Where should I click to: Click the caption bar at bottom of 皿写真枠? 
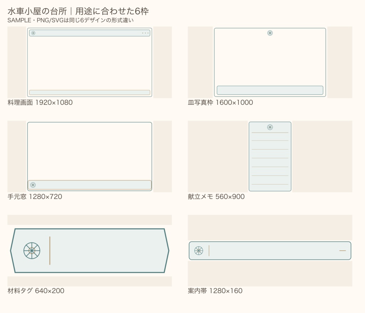coord(270,90)
